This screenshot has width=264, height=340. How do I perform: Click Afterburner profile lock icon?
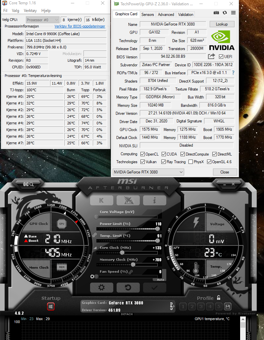tap(219, 298)
